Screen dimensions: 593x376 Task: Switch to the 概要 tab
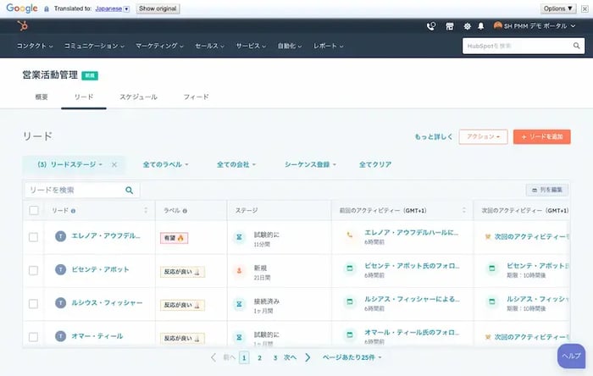42,97
